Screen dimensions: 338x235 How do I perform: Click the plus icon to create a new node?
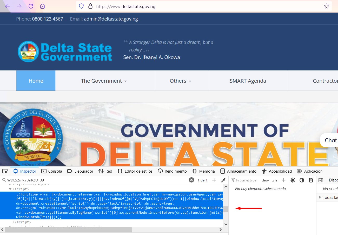coord(214,180)
